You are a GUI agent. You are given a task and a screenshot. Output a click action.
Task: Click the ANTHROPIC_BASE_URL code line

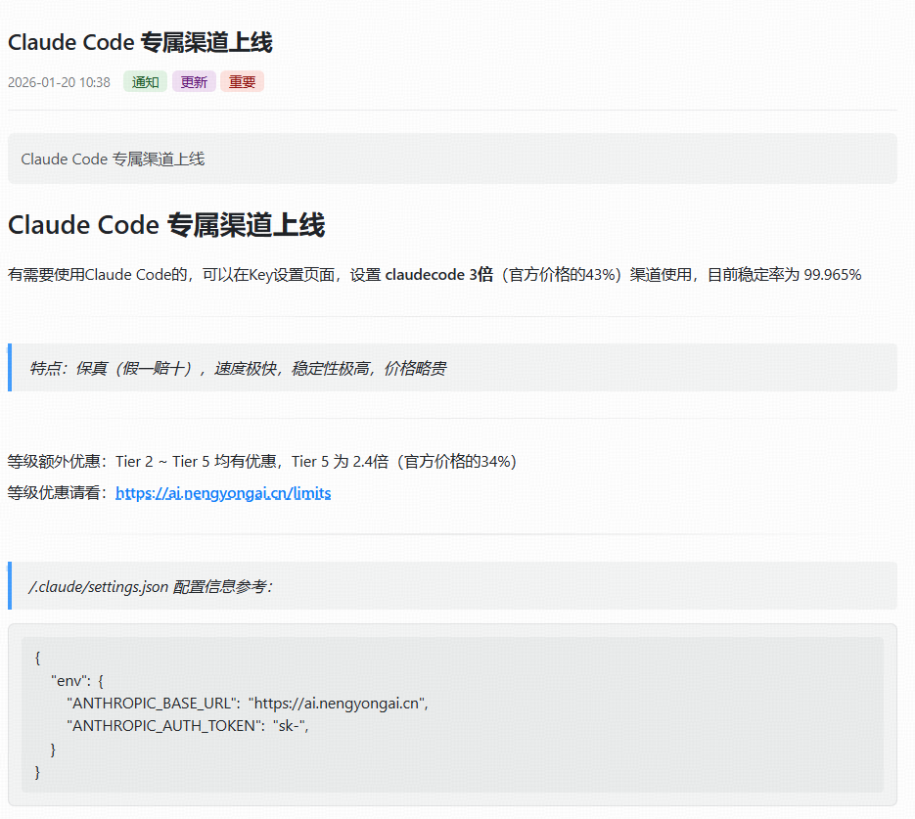coord(248,704)
